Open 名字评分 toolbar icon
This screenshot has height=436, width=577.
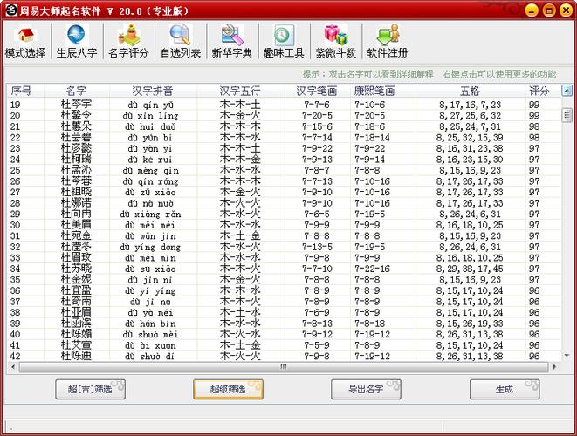128,42
